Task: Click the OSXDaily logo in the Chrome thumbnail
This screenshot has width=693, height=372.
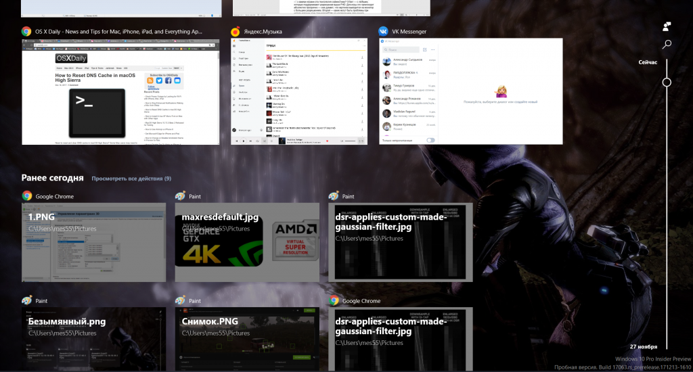Action: tap(71, 58)
